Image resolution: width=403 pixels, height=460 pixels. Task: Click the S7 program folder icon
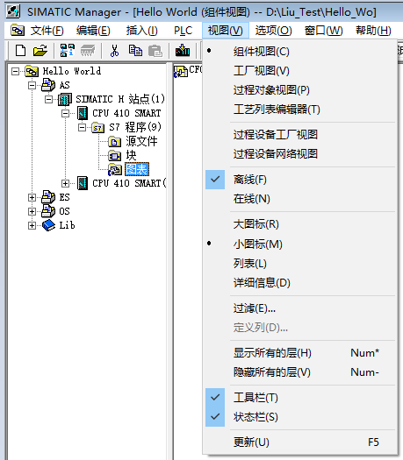click(97, 127)
